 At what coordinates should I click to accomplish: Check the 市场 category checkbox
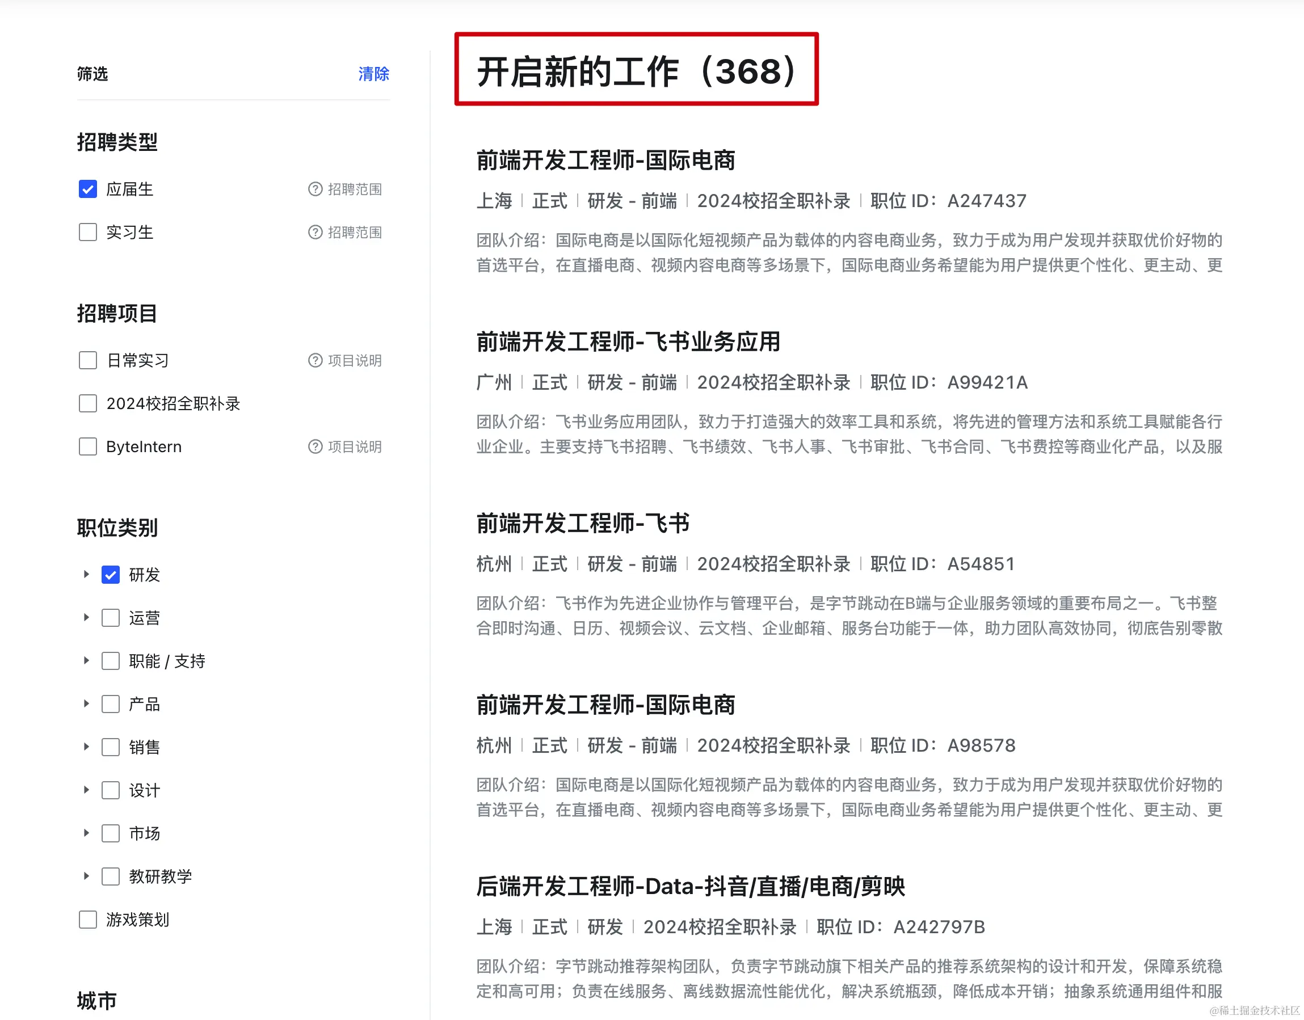111,833
